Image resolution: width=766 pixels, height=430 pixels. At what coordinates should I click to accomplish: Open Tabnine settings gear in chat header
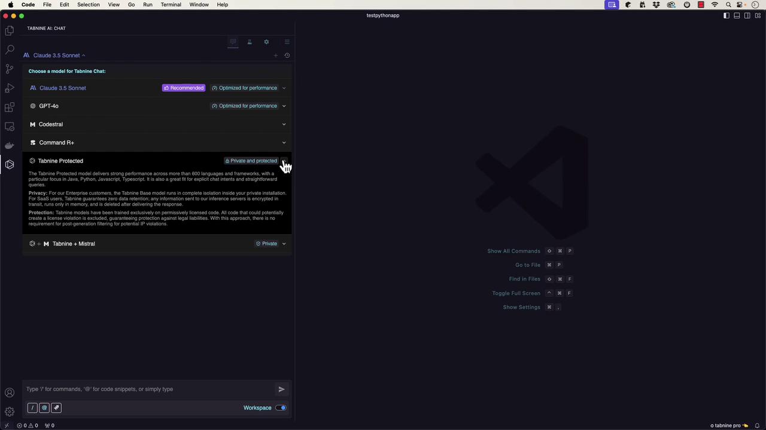pos(266,42)
